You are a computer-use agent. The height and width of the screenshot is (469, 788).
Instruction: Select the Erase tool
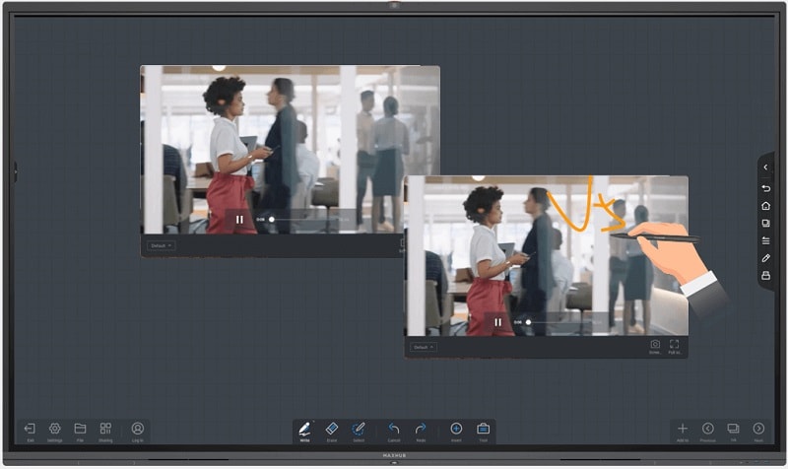tap(332, 429)
